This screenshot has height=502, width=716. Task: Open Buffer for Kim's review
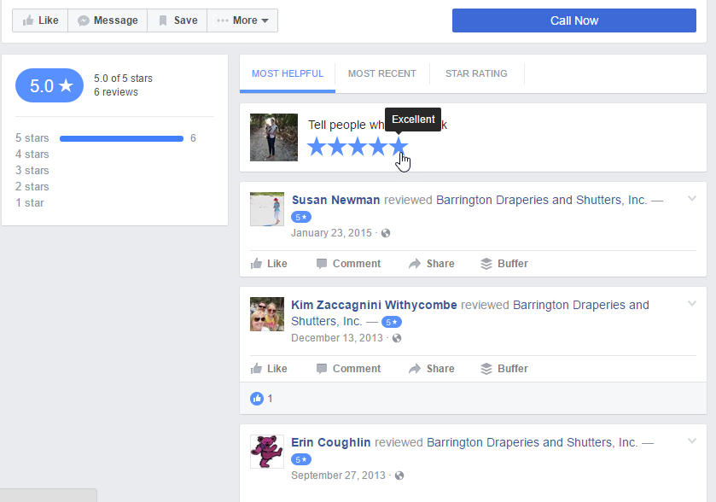click(504, 368)
